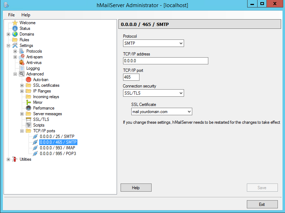
Task: Click the TCP/IP port field
Action: (x=131, y=77)
